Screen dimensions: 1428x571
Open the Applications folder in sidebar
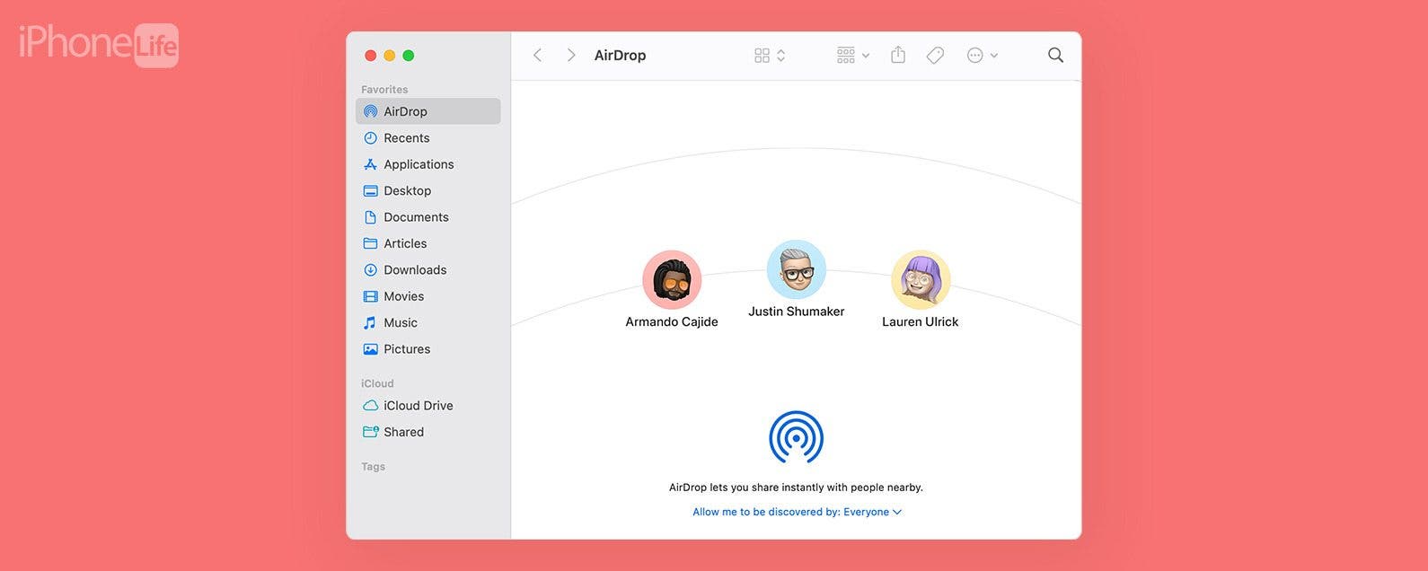419,164
